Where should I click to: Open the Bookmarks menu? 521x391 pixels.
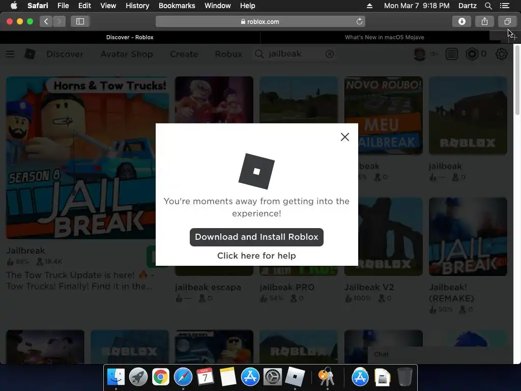click(x=177, y=6)
